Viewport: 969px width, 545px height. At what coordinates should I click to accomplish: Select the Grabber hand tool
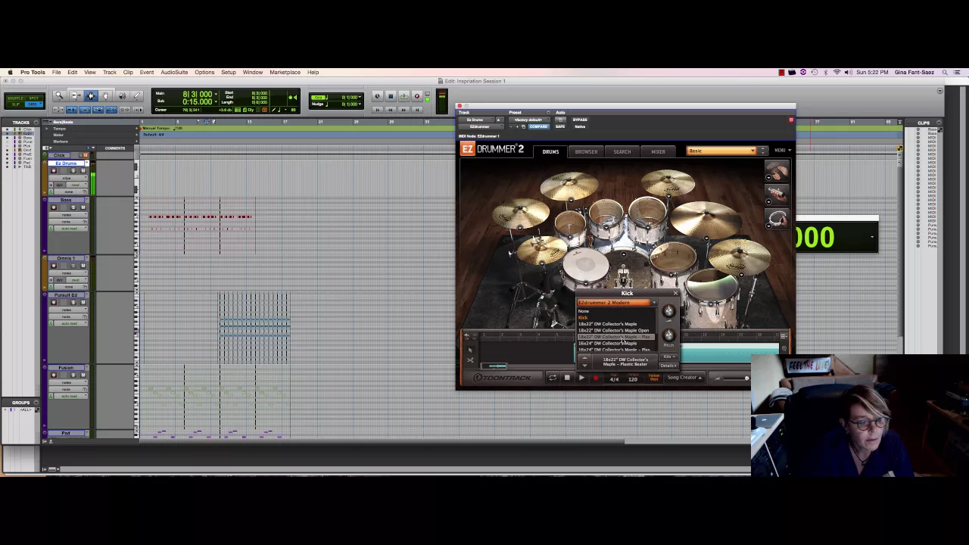[106, 96]
